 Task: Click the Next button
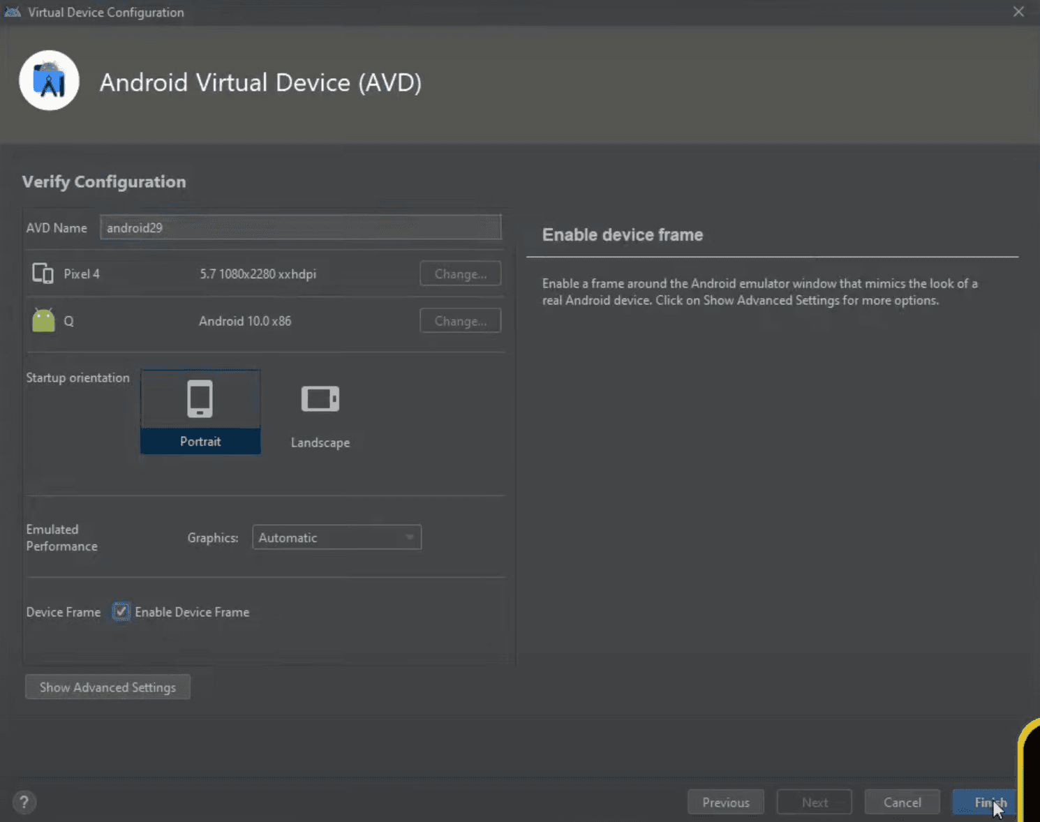(814, 802)
